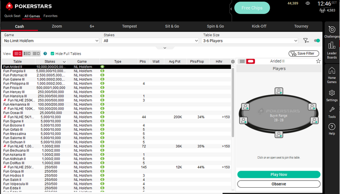Screen dimensions: 340x194
Task: Open the table columns gear icon
Action: 233,62
